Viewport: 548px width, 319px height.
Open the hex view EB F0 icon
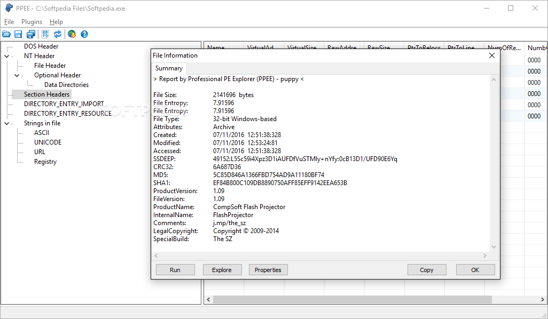45,34
